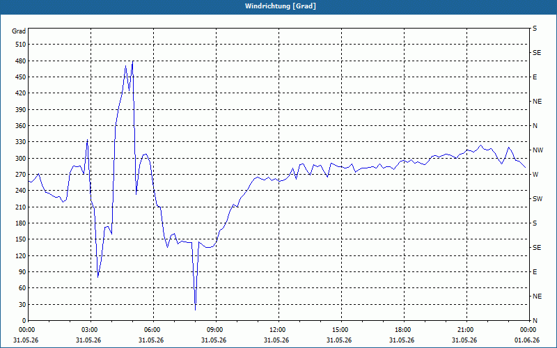557x348 pixels.
Task: Select the y-axis value "90"
Action: point(22,272)
